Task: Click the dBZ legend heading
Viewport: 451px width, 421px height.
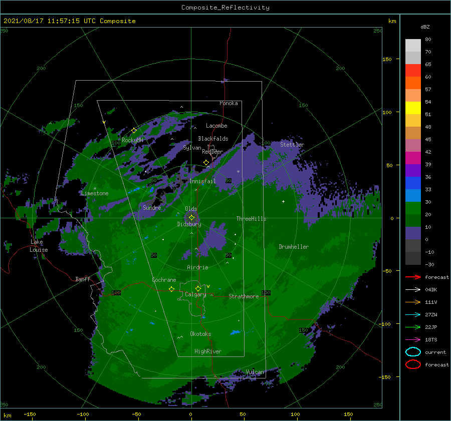Action: [425, 27]
